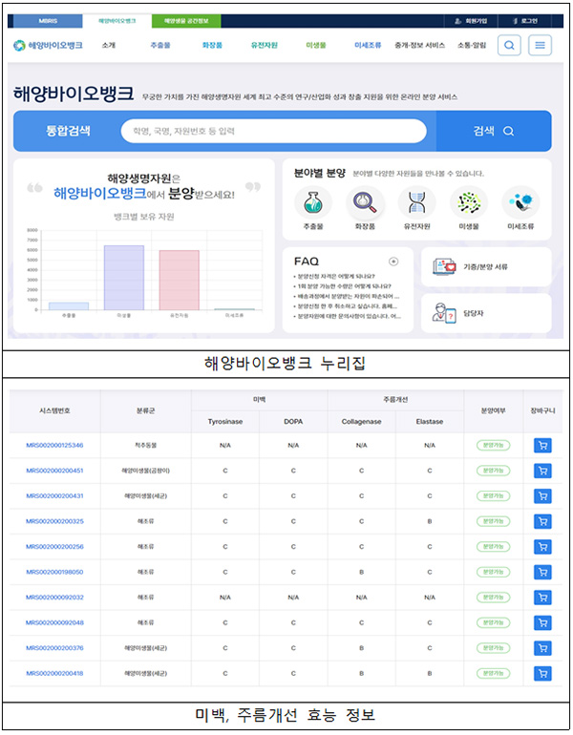
Task: Select the 화장품 magnifier category icon
Action: (x=365, y=202)
